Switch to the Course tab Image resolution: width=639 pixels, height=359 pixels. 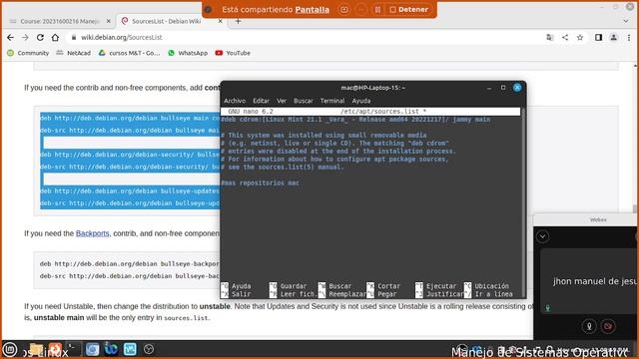pos(60,21)
